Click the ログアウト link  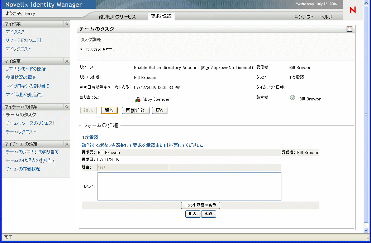pyautogui.click(x=304, y=16)
